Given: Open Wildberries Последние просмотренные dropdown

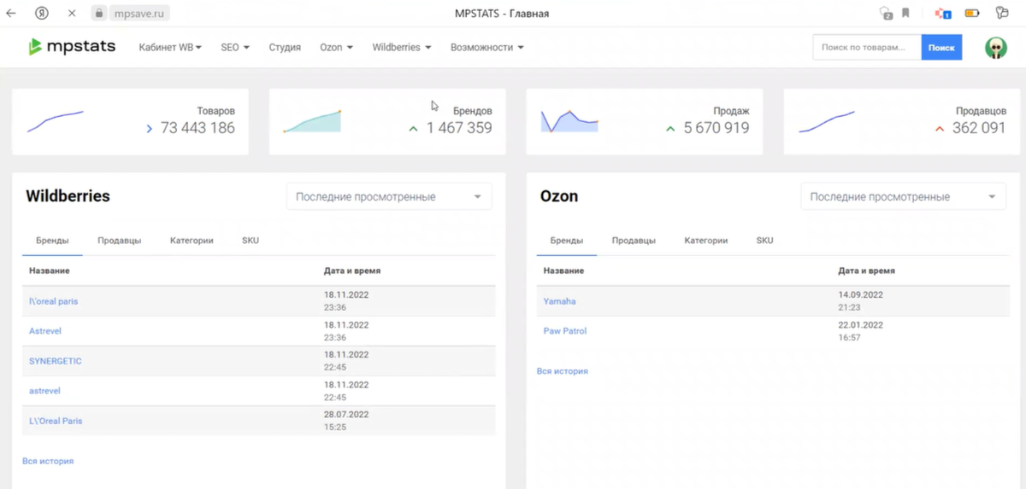Looking at the screenshot, I should tap(389, 197).
